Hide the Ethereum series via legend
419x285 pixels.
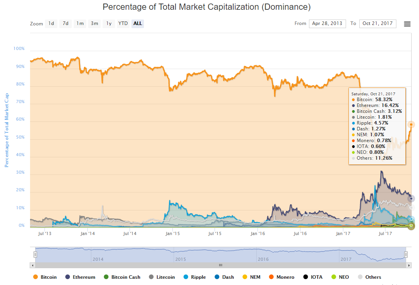(x=80, y=277)
